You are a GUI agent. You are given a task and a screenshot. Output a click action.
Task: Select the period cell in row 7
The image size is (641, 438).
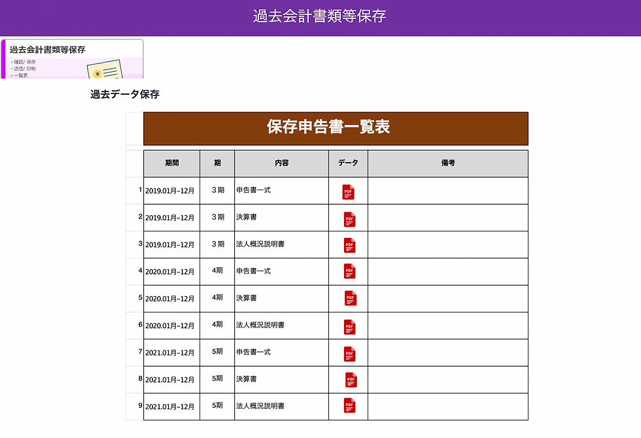click(x=171, y=352)
